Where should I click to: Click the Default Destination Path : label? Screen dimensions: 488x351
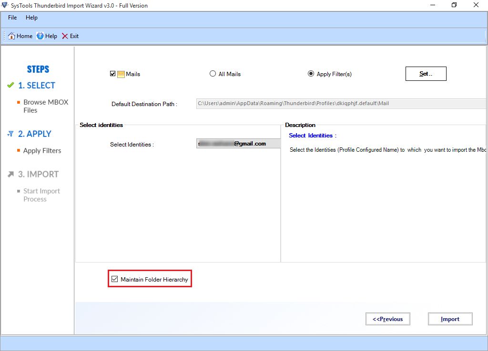144,104
